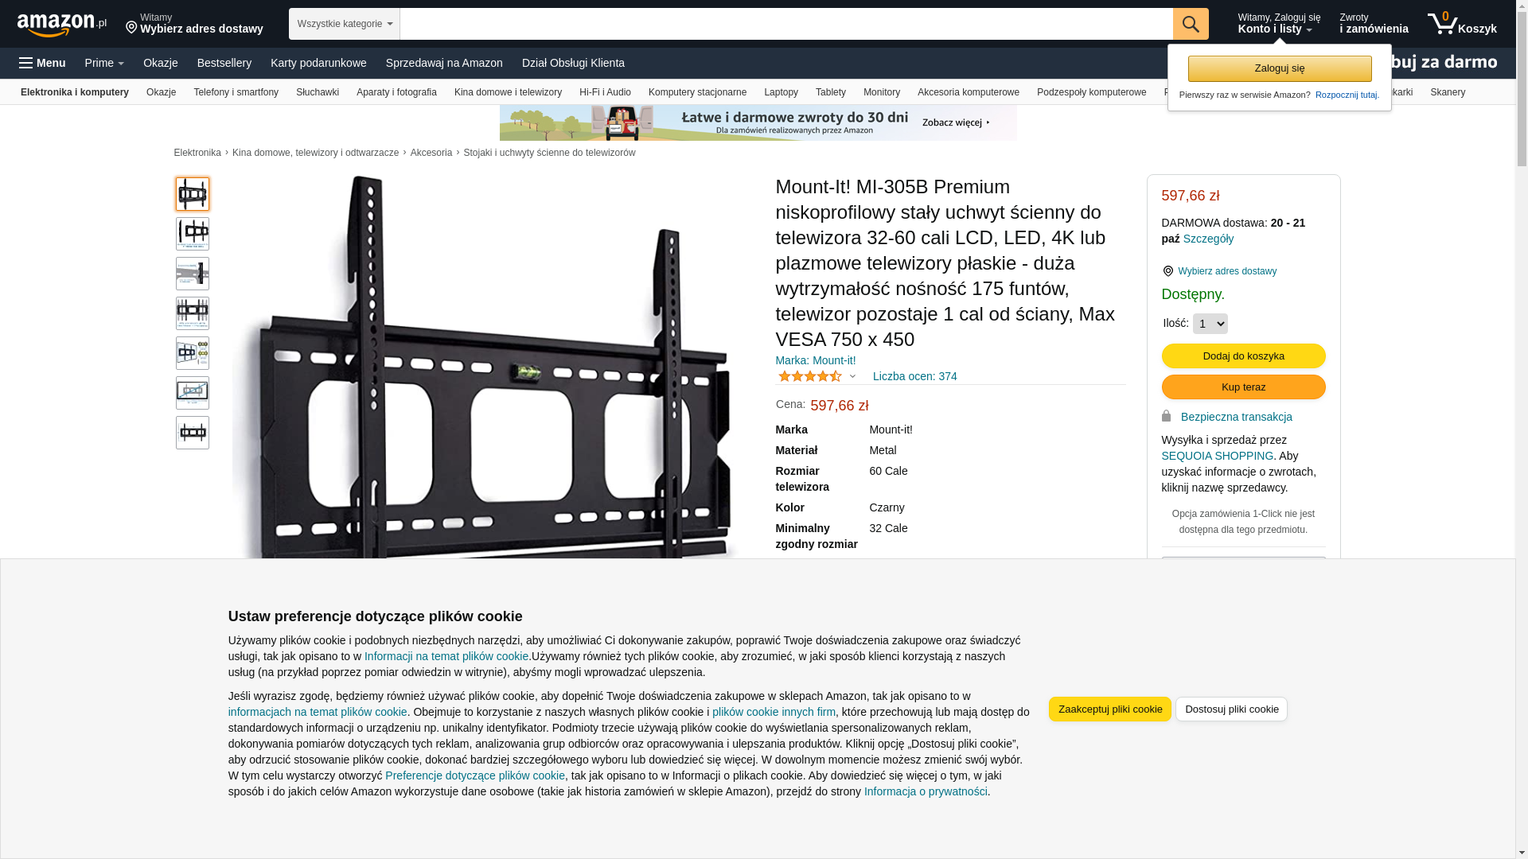Select the second product thumbnail image
Screen dimensions: 1528x859
click(193, 234)
